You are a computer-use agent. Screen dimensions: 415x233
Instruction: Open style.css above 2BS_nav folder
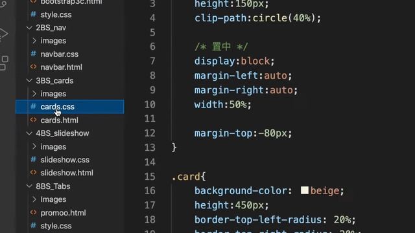point(56,15)
